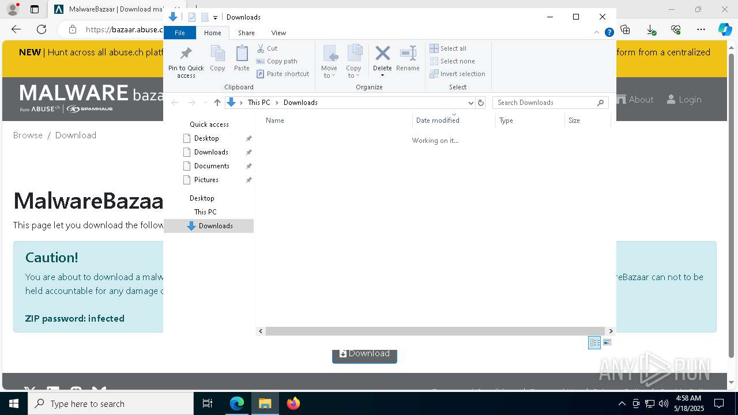The width and height of the screenshot is (738, 415).
Task: Click the Paste ribbon icon
Action: point(242,58)
